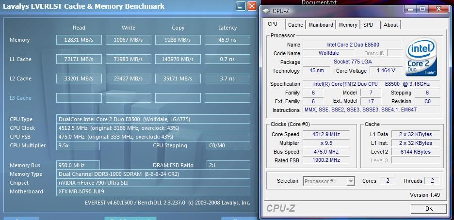Click the Package Socket 775 LGA field

click(353, 62)
